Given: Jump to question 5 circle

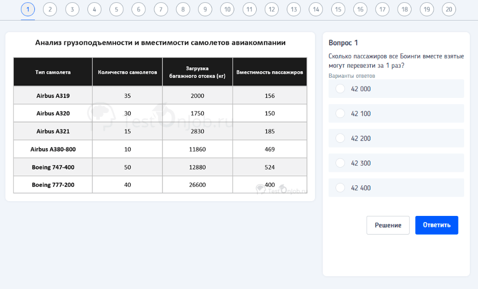Looking at the screenshot, I should 116,9.
